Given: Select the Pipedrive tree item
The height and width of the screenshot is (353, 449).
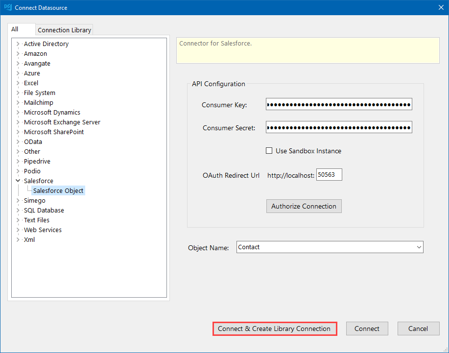Looking at the screenshot, I should (37, 161).
